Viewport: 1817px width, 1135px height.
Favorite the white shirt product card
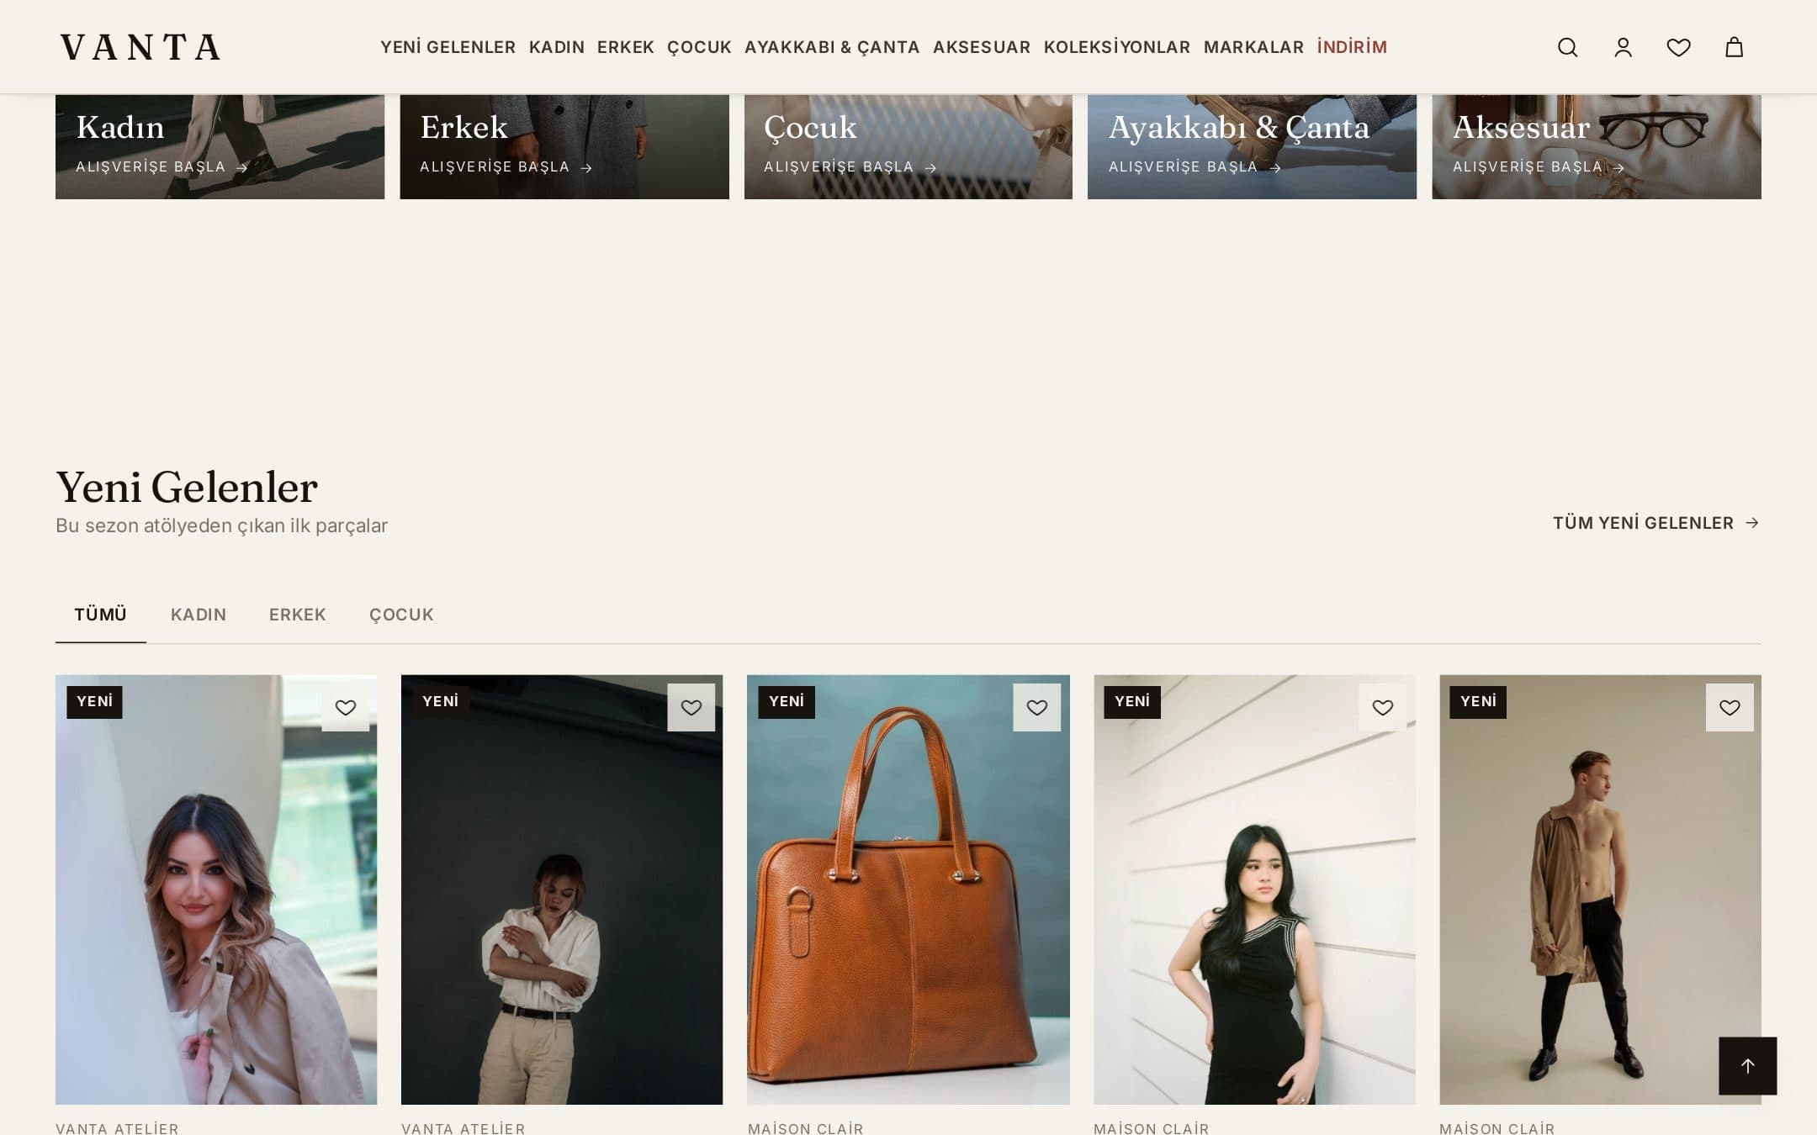[x=691, y=708]
